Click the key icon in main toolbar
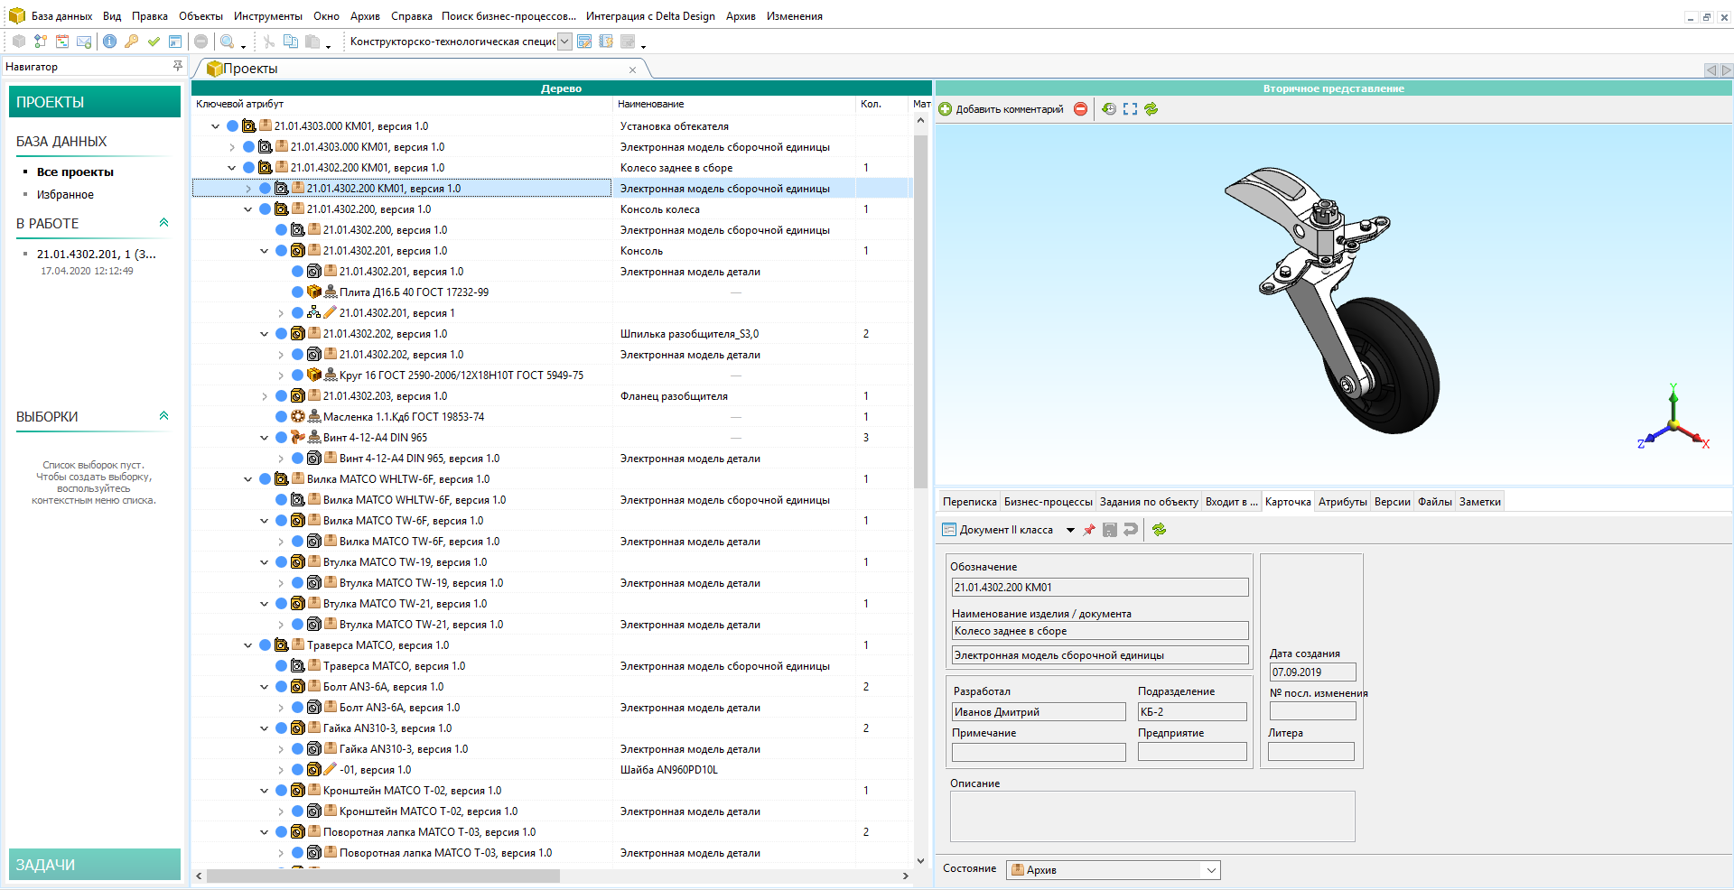 132,42
